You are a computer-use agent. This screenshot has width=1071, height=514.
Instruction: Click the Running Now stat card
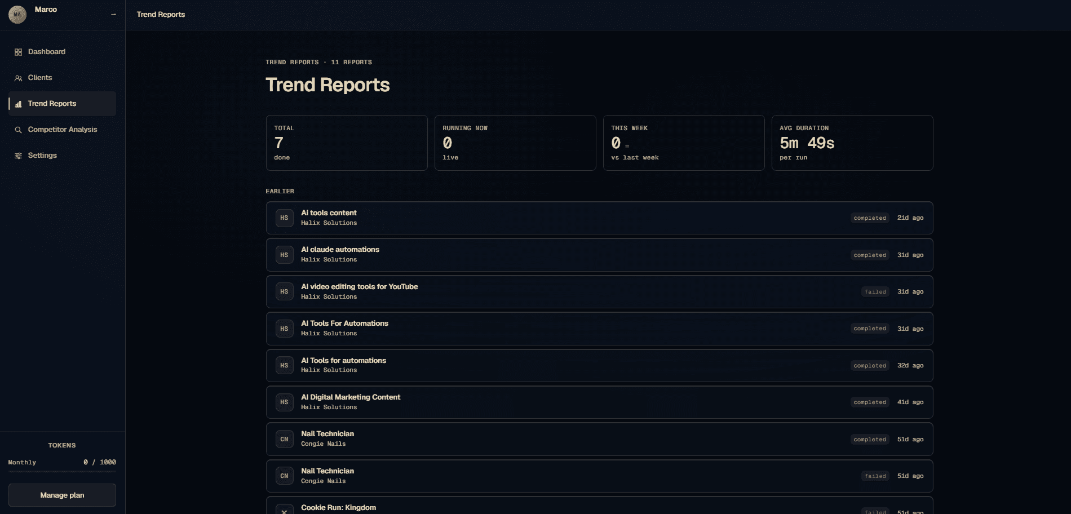[x=515, y=143]
